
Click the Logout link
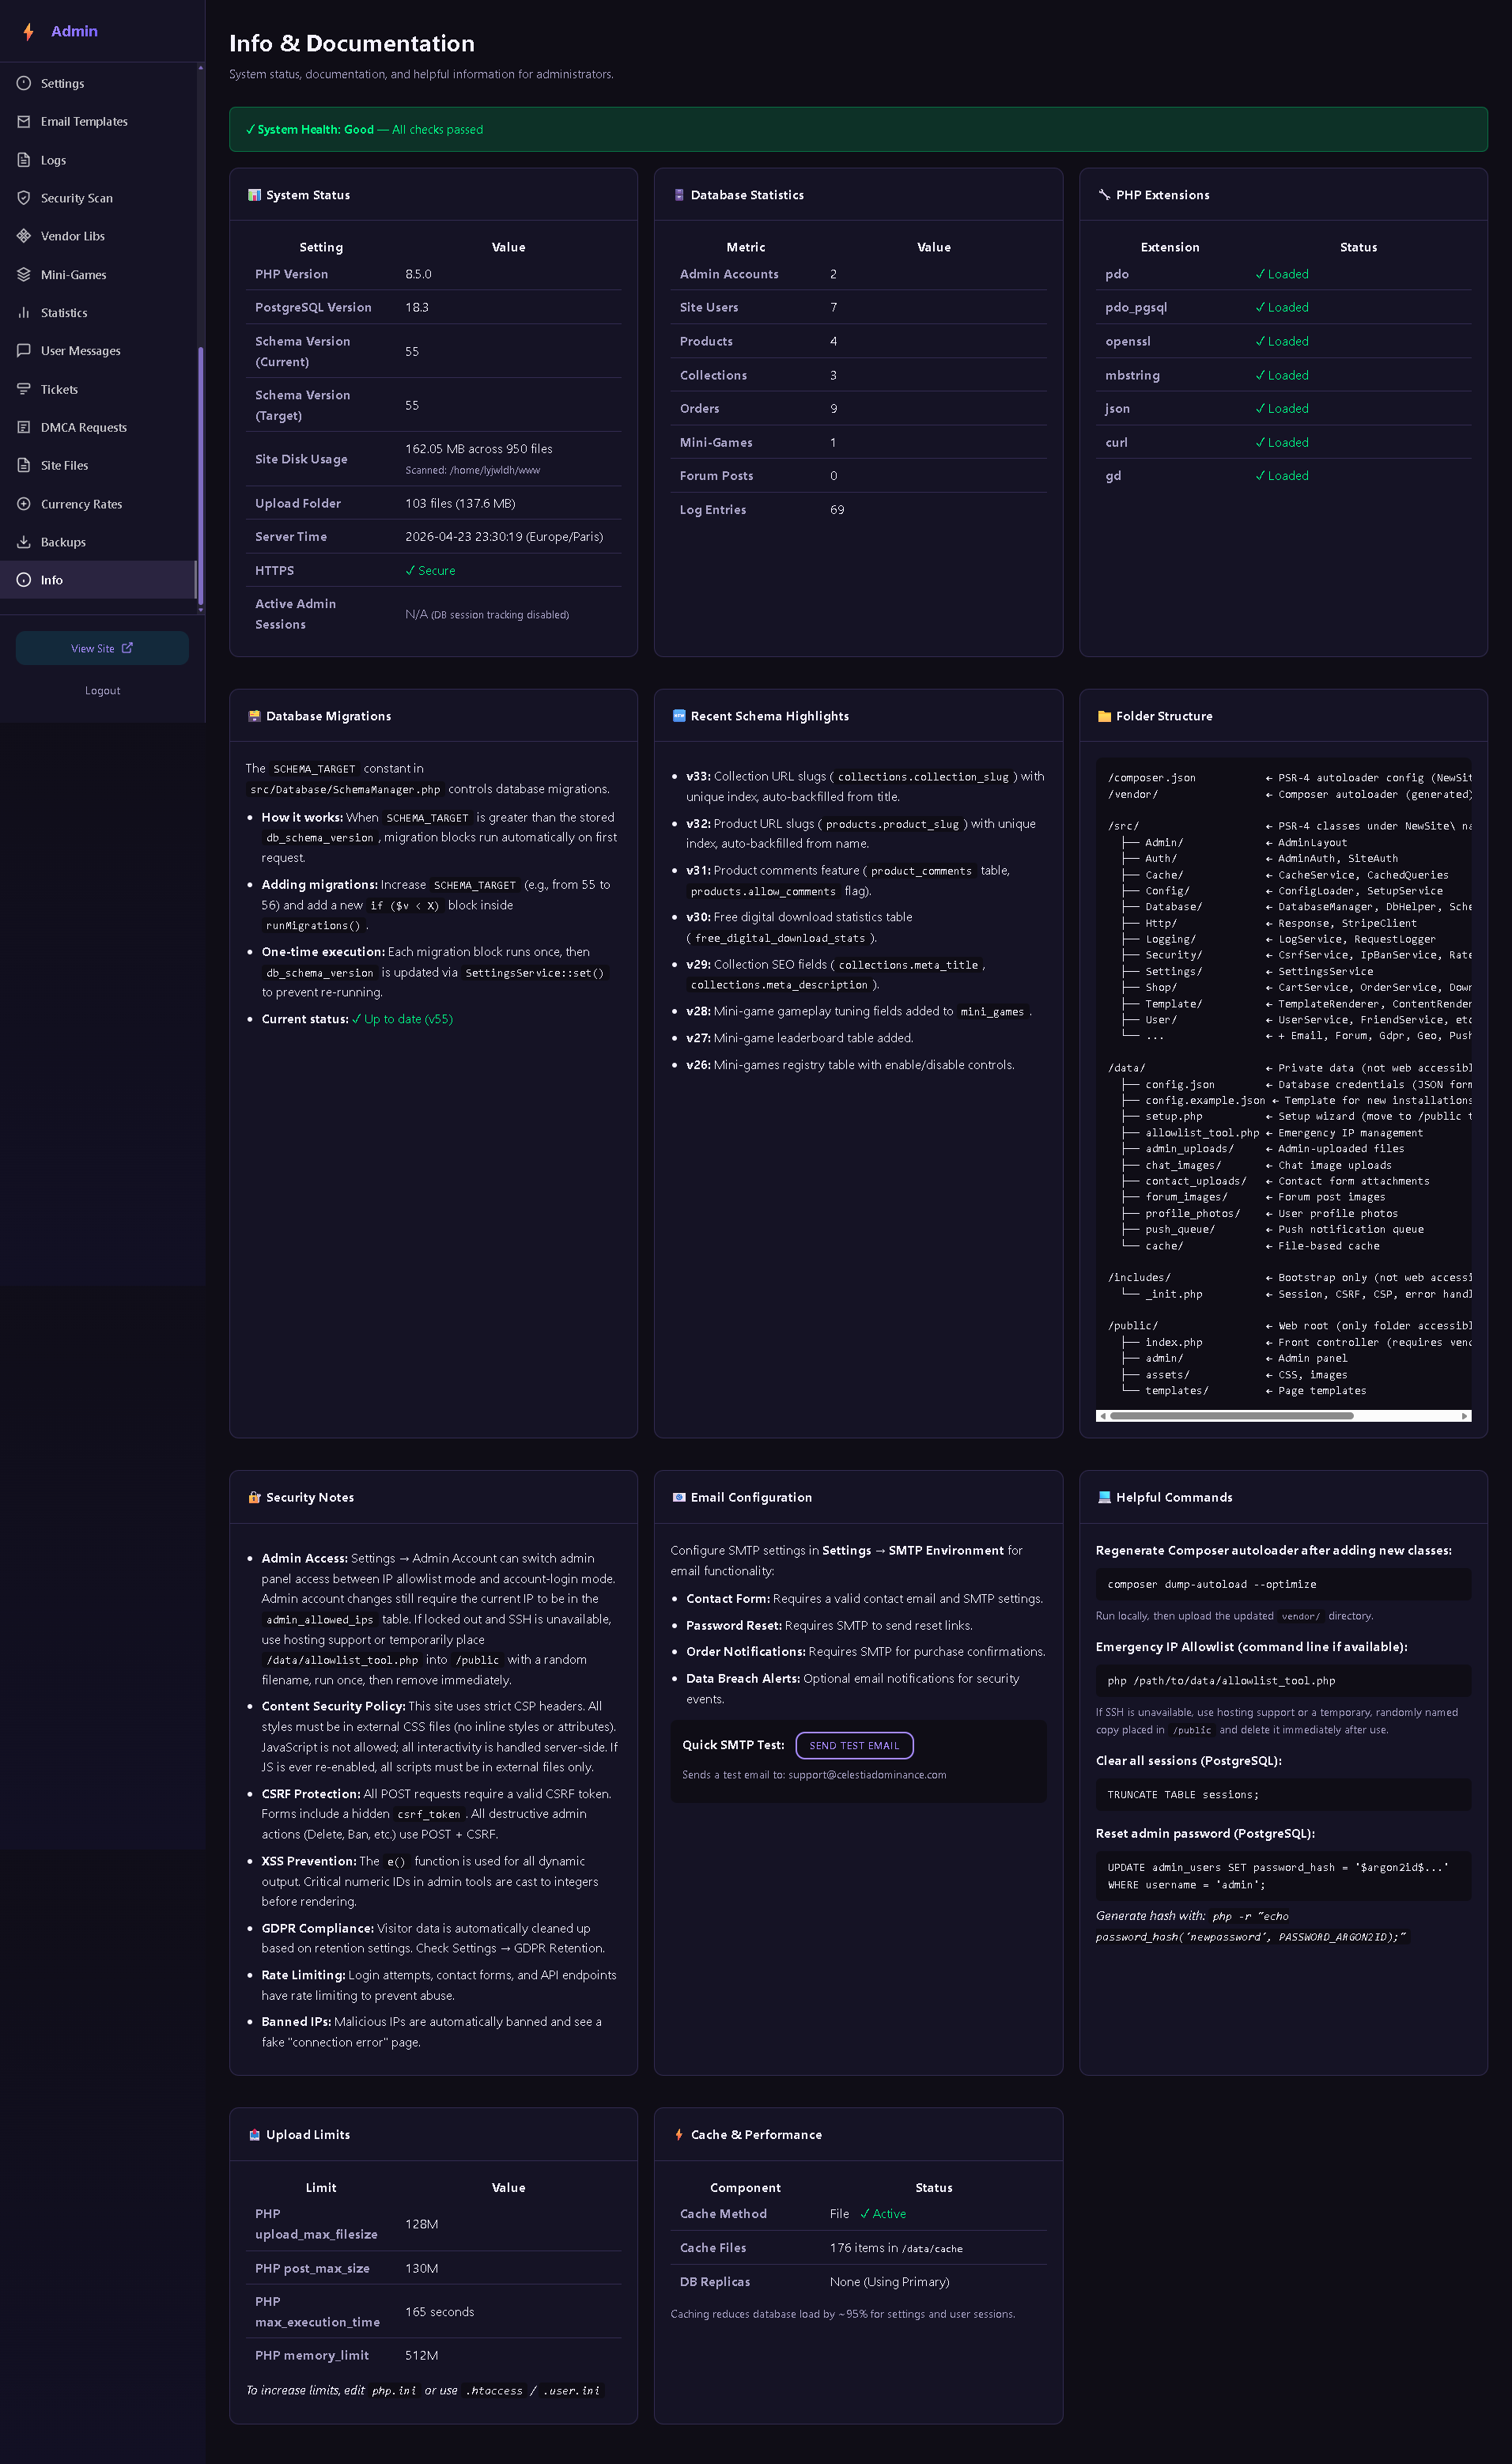pyautogui.click(x=102, y=691)
